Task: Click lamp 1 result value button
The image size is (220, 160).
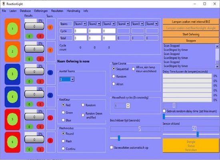Action: (34, 26)
